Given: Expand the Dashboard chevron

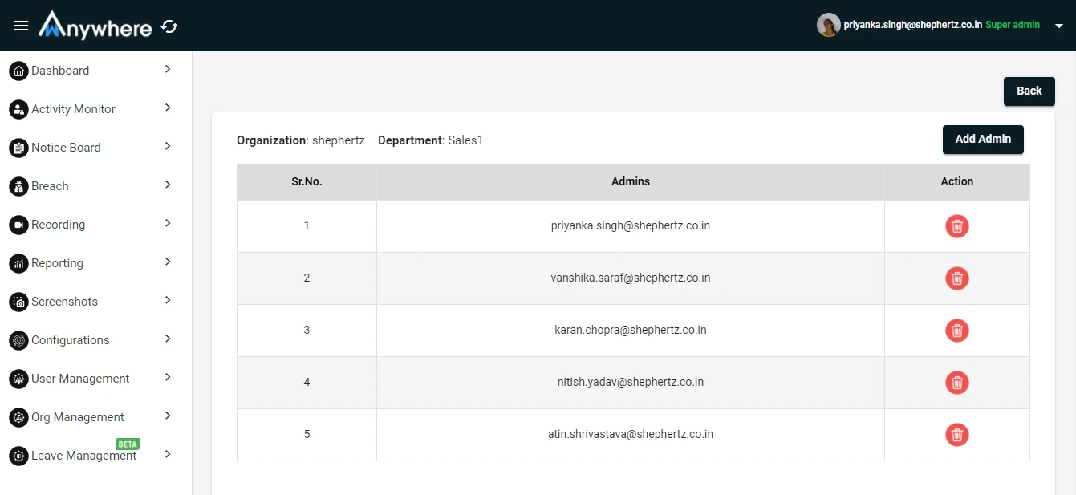Looking at the screenshot, I should [x=168, y=69].
